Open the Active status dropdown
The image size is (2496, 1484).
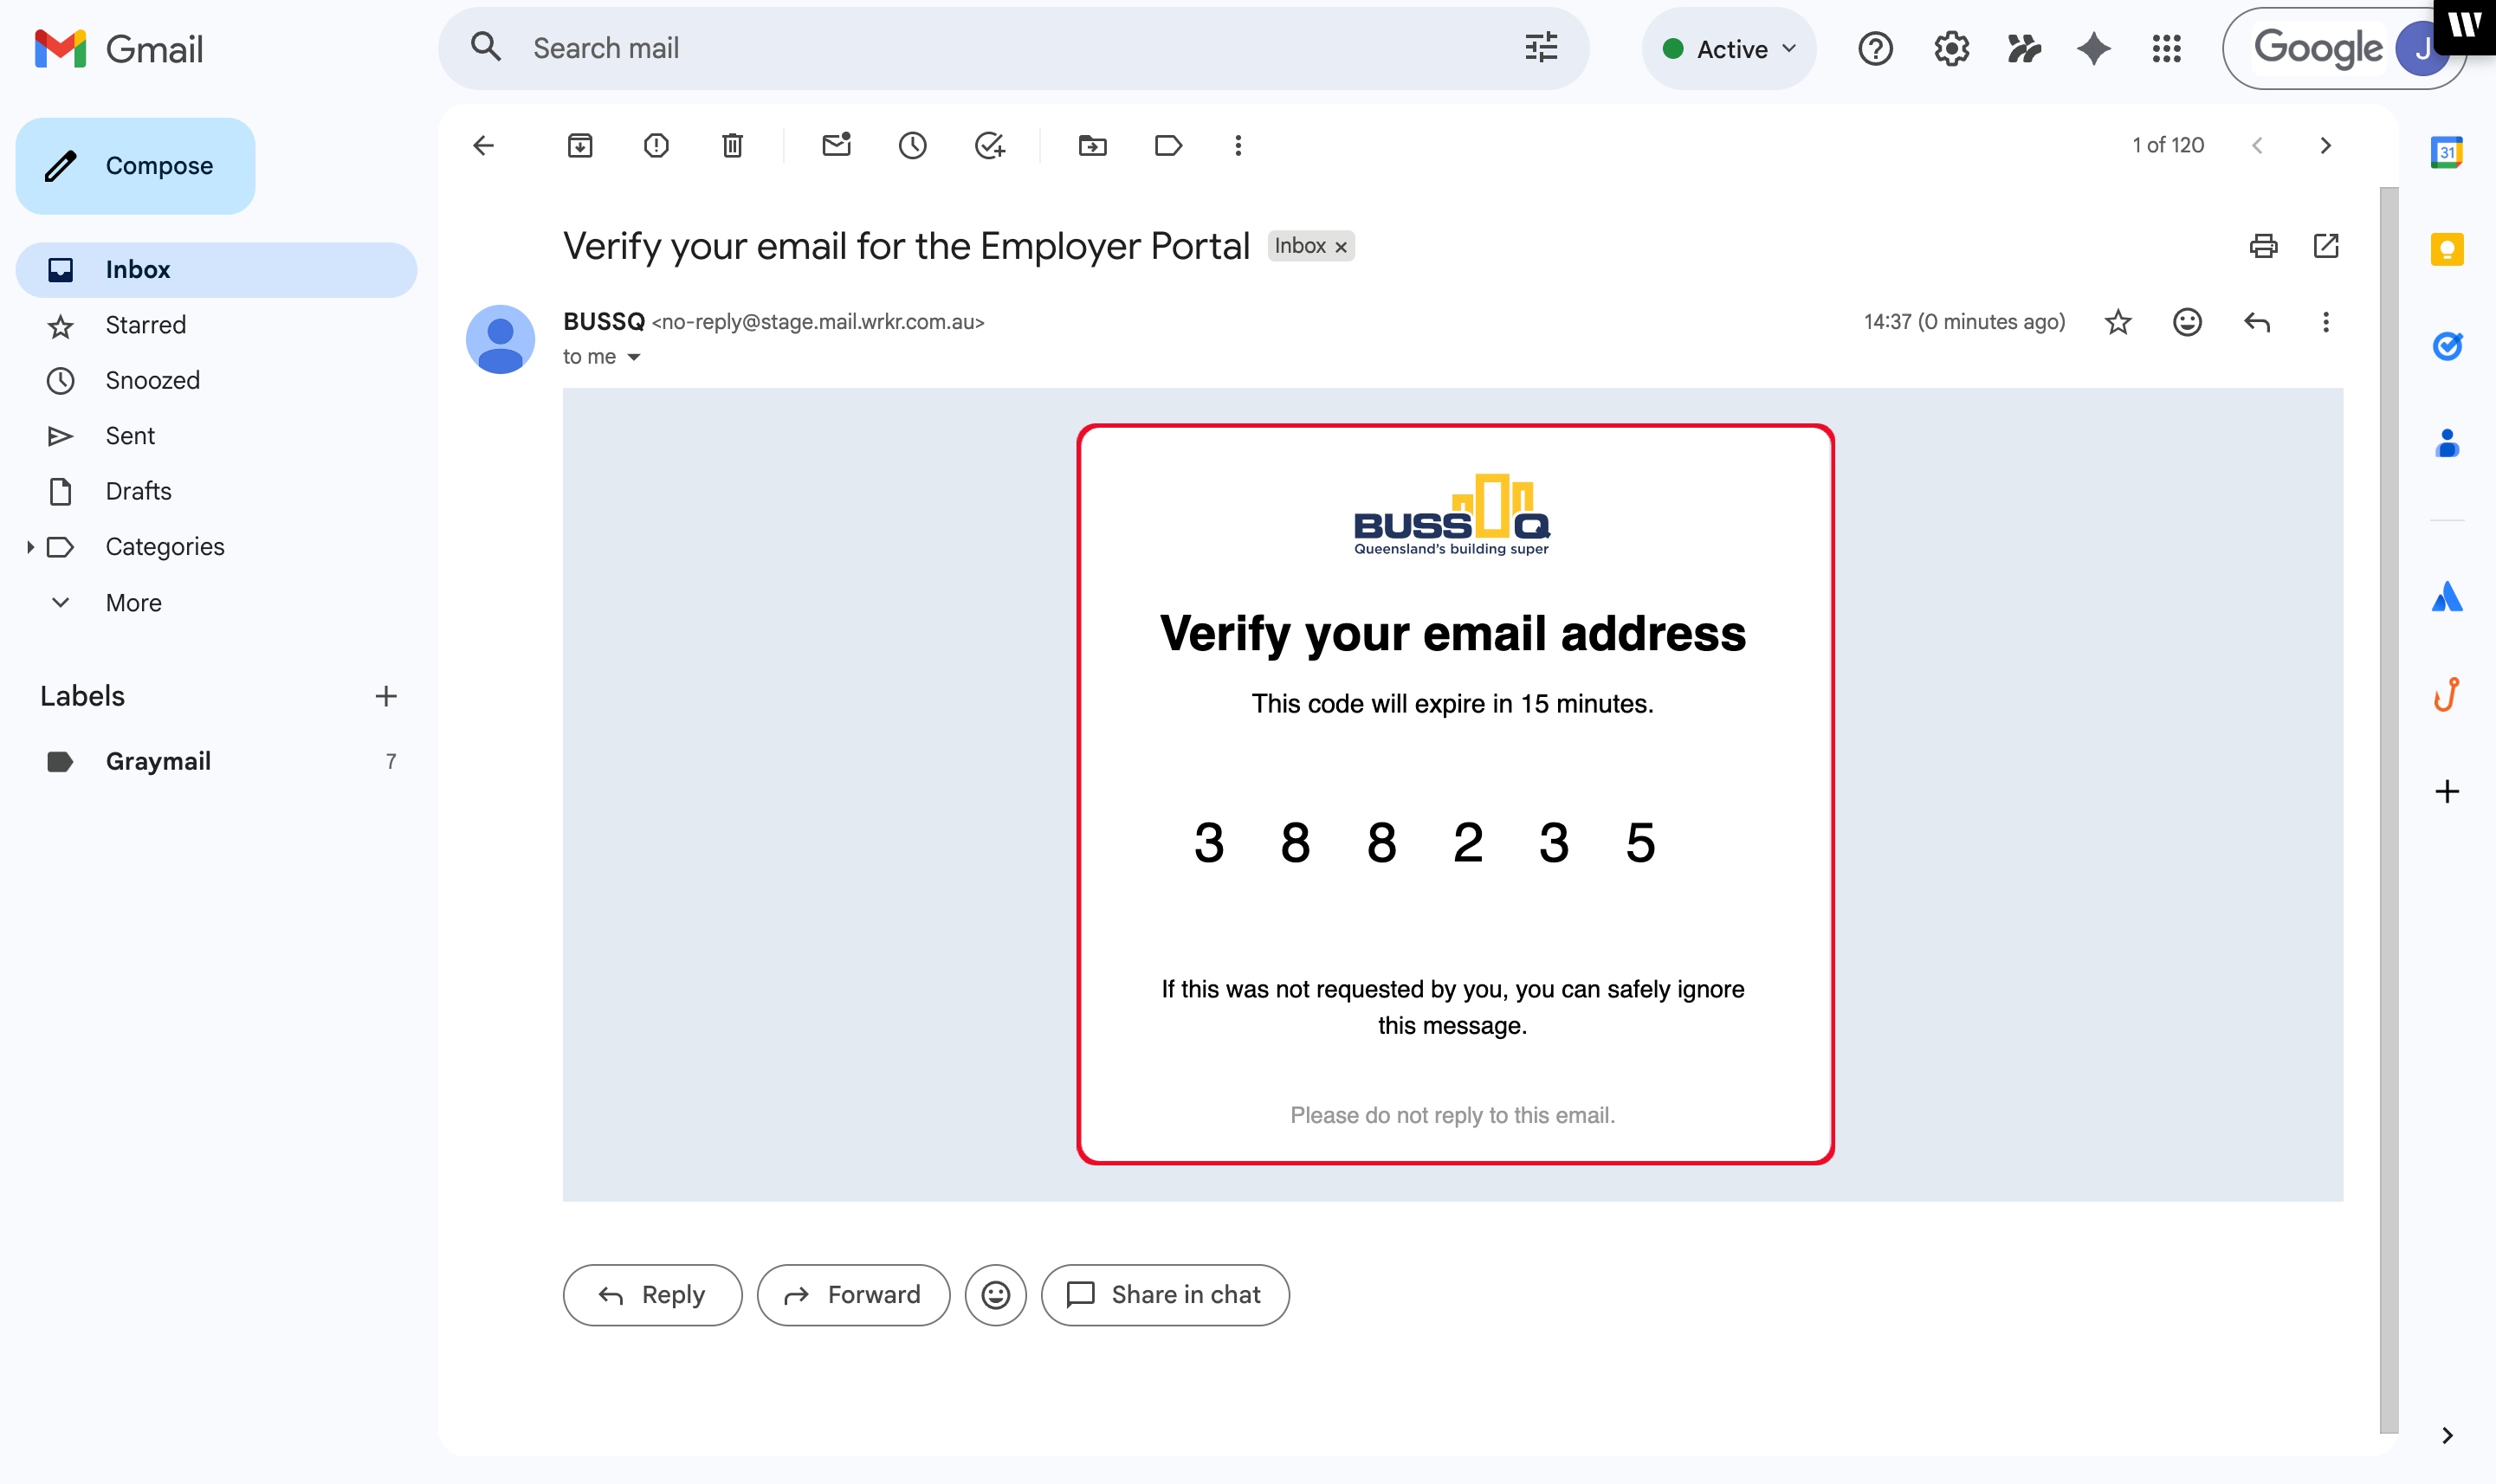[1728, 48]
